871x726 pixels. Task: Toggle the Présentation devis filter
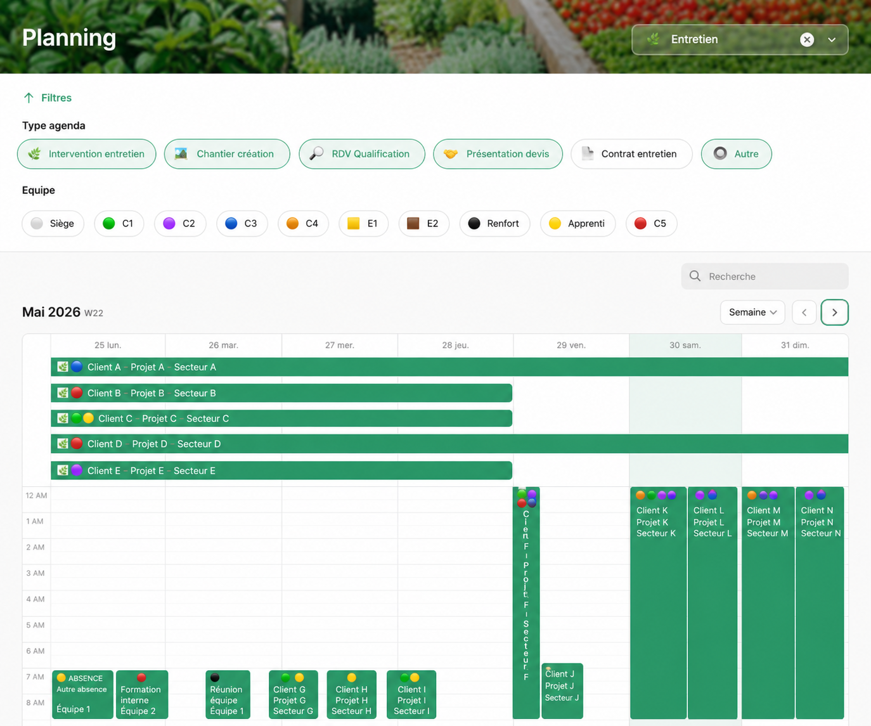498,154
